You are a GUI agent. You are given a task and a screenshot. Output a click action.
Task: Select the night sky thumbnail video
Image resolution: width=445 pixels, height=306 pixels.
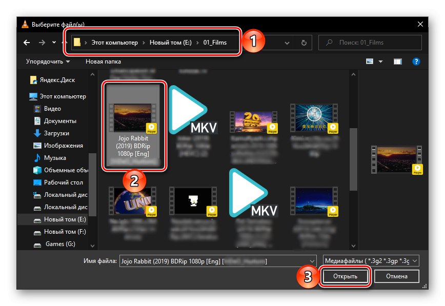coord(314,201)
